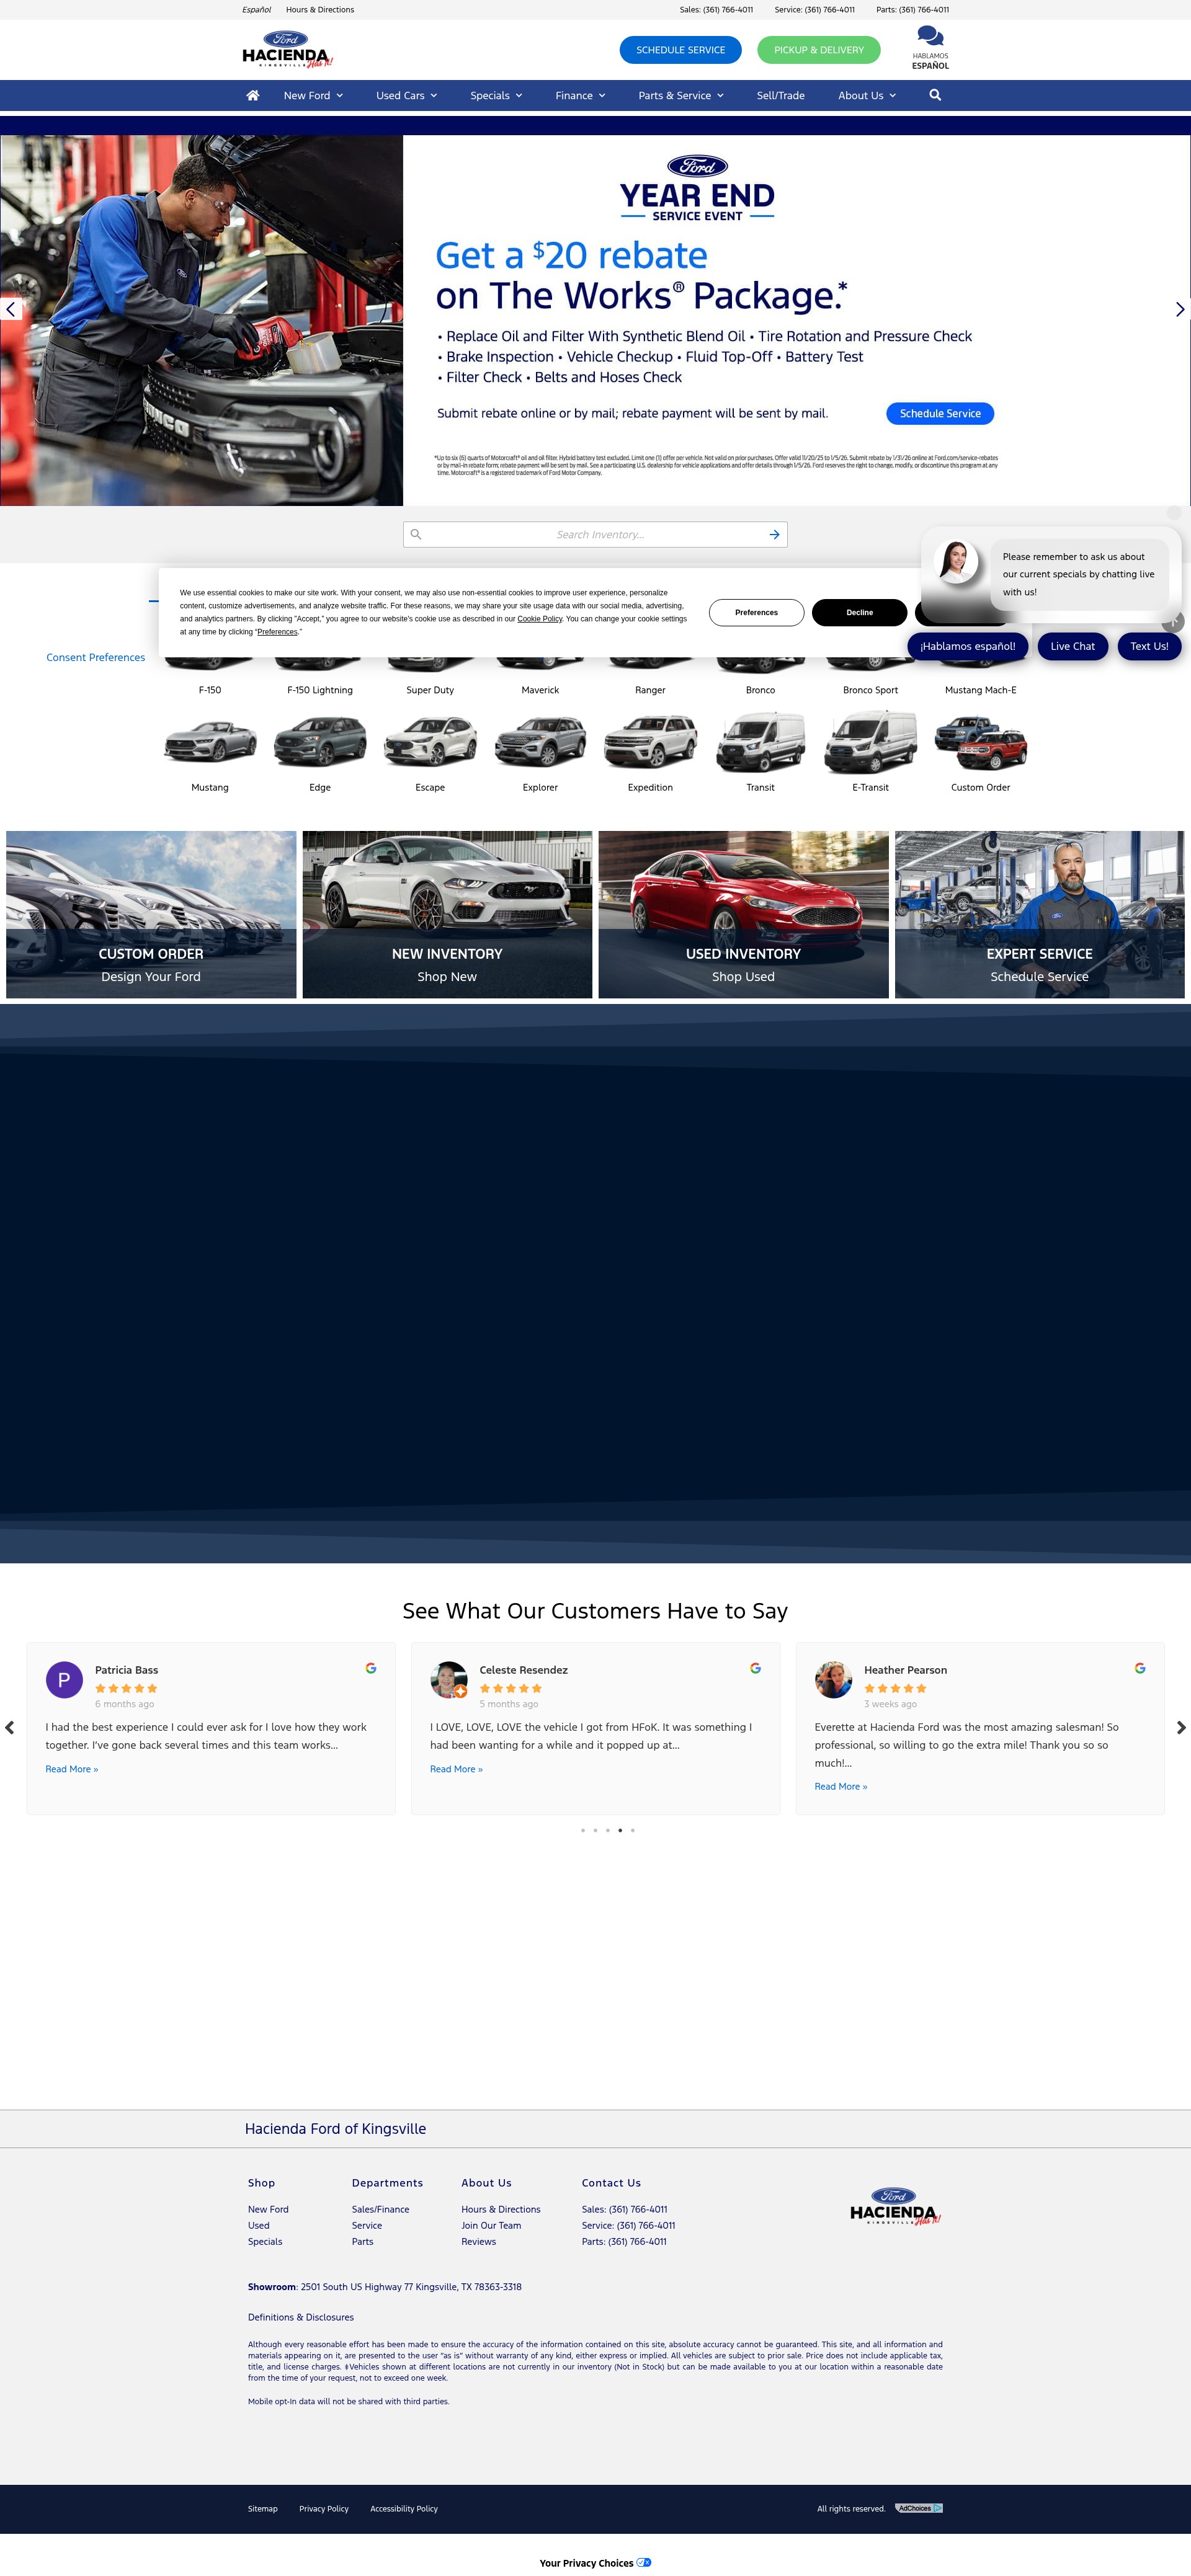Viewport: 1191px width, 2576px height.
Task: Select the Escape vehicle image
Action: [430, 743]
